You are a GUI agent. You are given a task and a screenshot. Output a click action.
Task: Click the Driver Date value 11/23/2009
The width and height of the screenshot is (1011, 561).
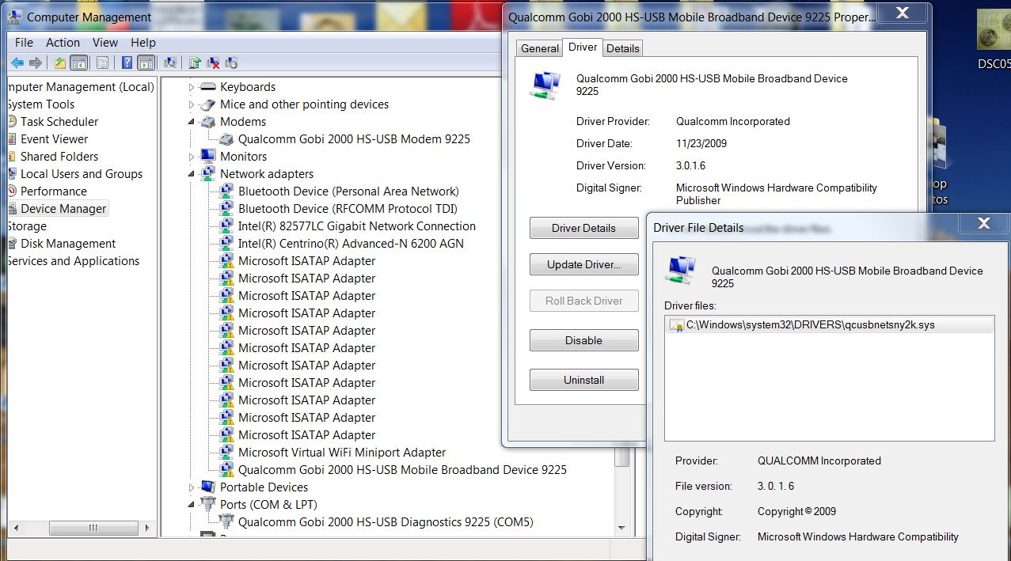(x=701, y=144)
